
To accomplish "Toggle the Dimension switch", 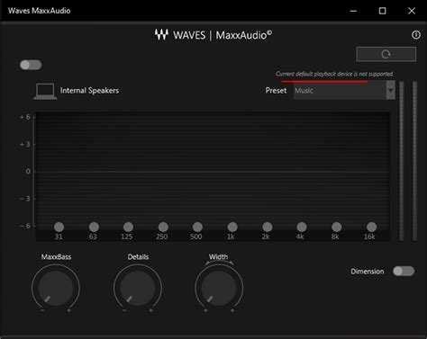I will click(x=404, y=272).
